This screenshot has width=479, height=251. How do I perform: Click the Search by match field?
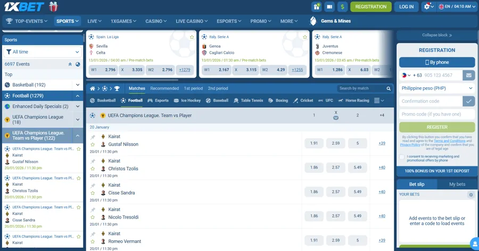point(361,89)
